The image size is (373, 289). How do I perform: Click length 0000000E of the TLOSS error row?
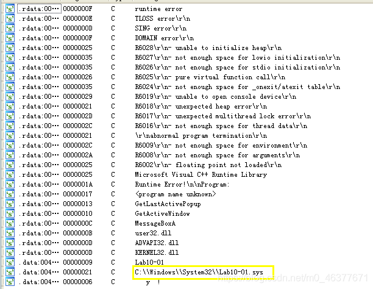tap(77, 18)
